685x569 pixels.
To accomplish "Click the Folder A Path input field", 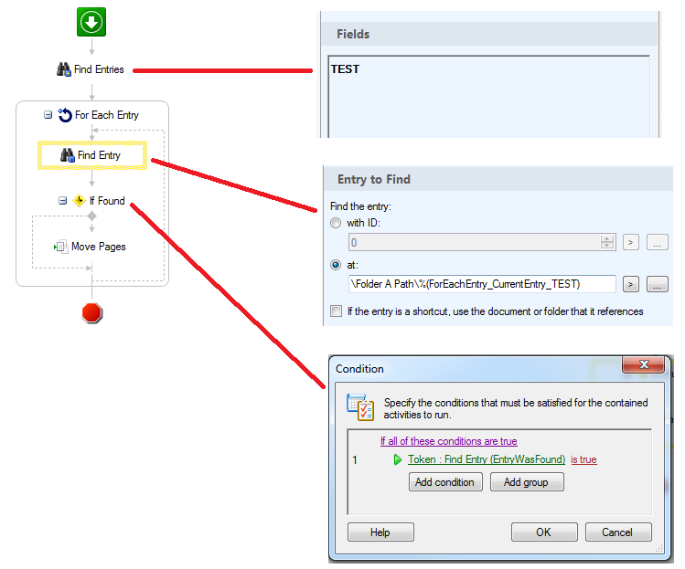I will (482, 284).
